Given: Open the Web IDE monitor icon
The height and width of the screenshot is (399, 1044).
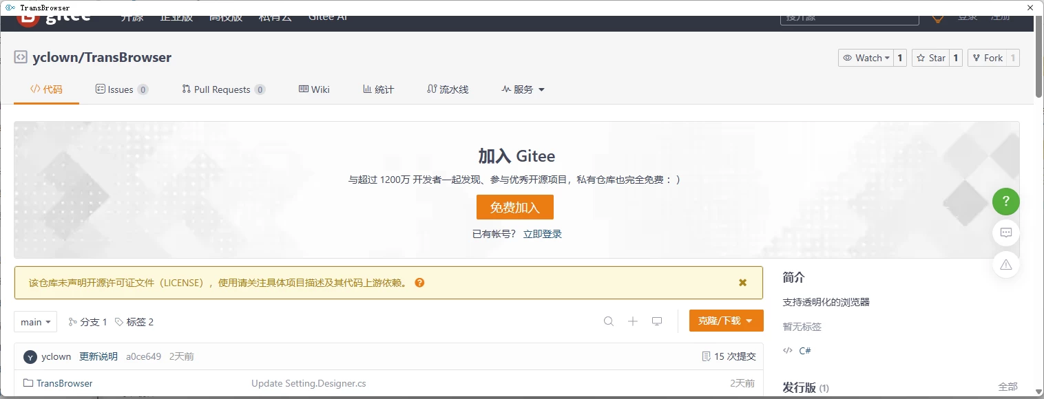Looking at the screenshot, I should 657,321.
